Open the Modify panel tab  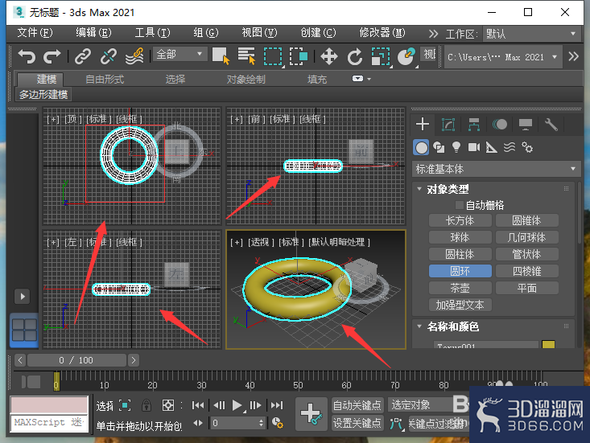(x=448, y=124)
